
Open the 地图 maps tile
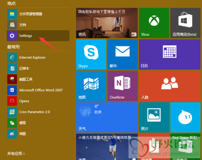91,86
